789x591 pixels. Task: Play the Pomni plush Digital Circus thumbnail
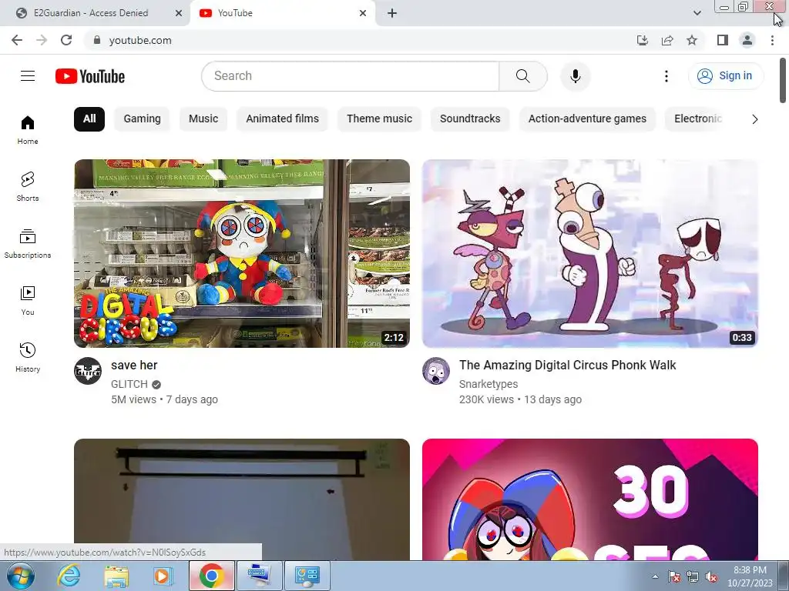[241, 253]
